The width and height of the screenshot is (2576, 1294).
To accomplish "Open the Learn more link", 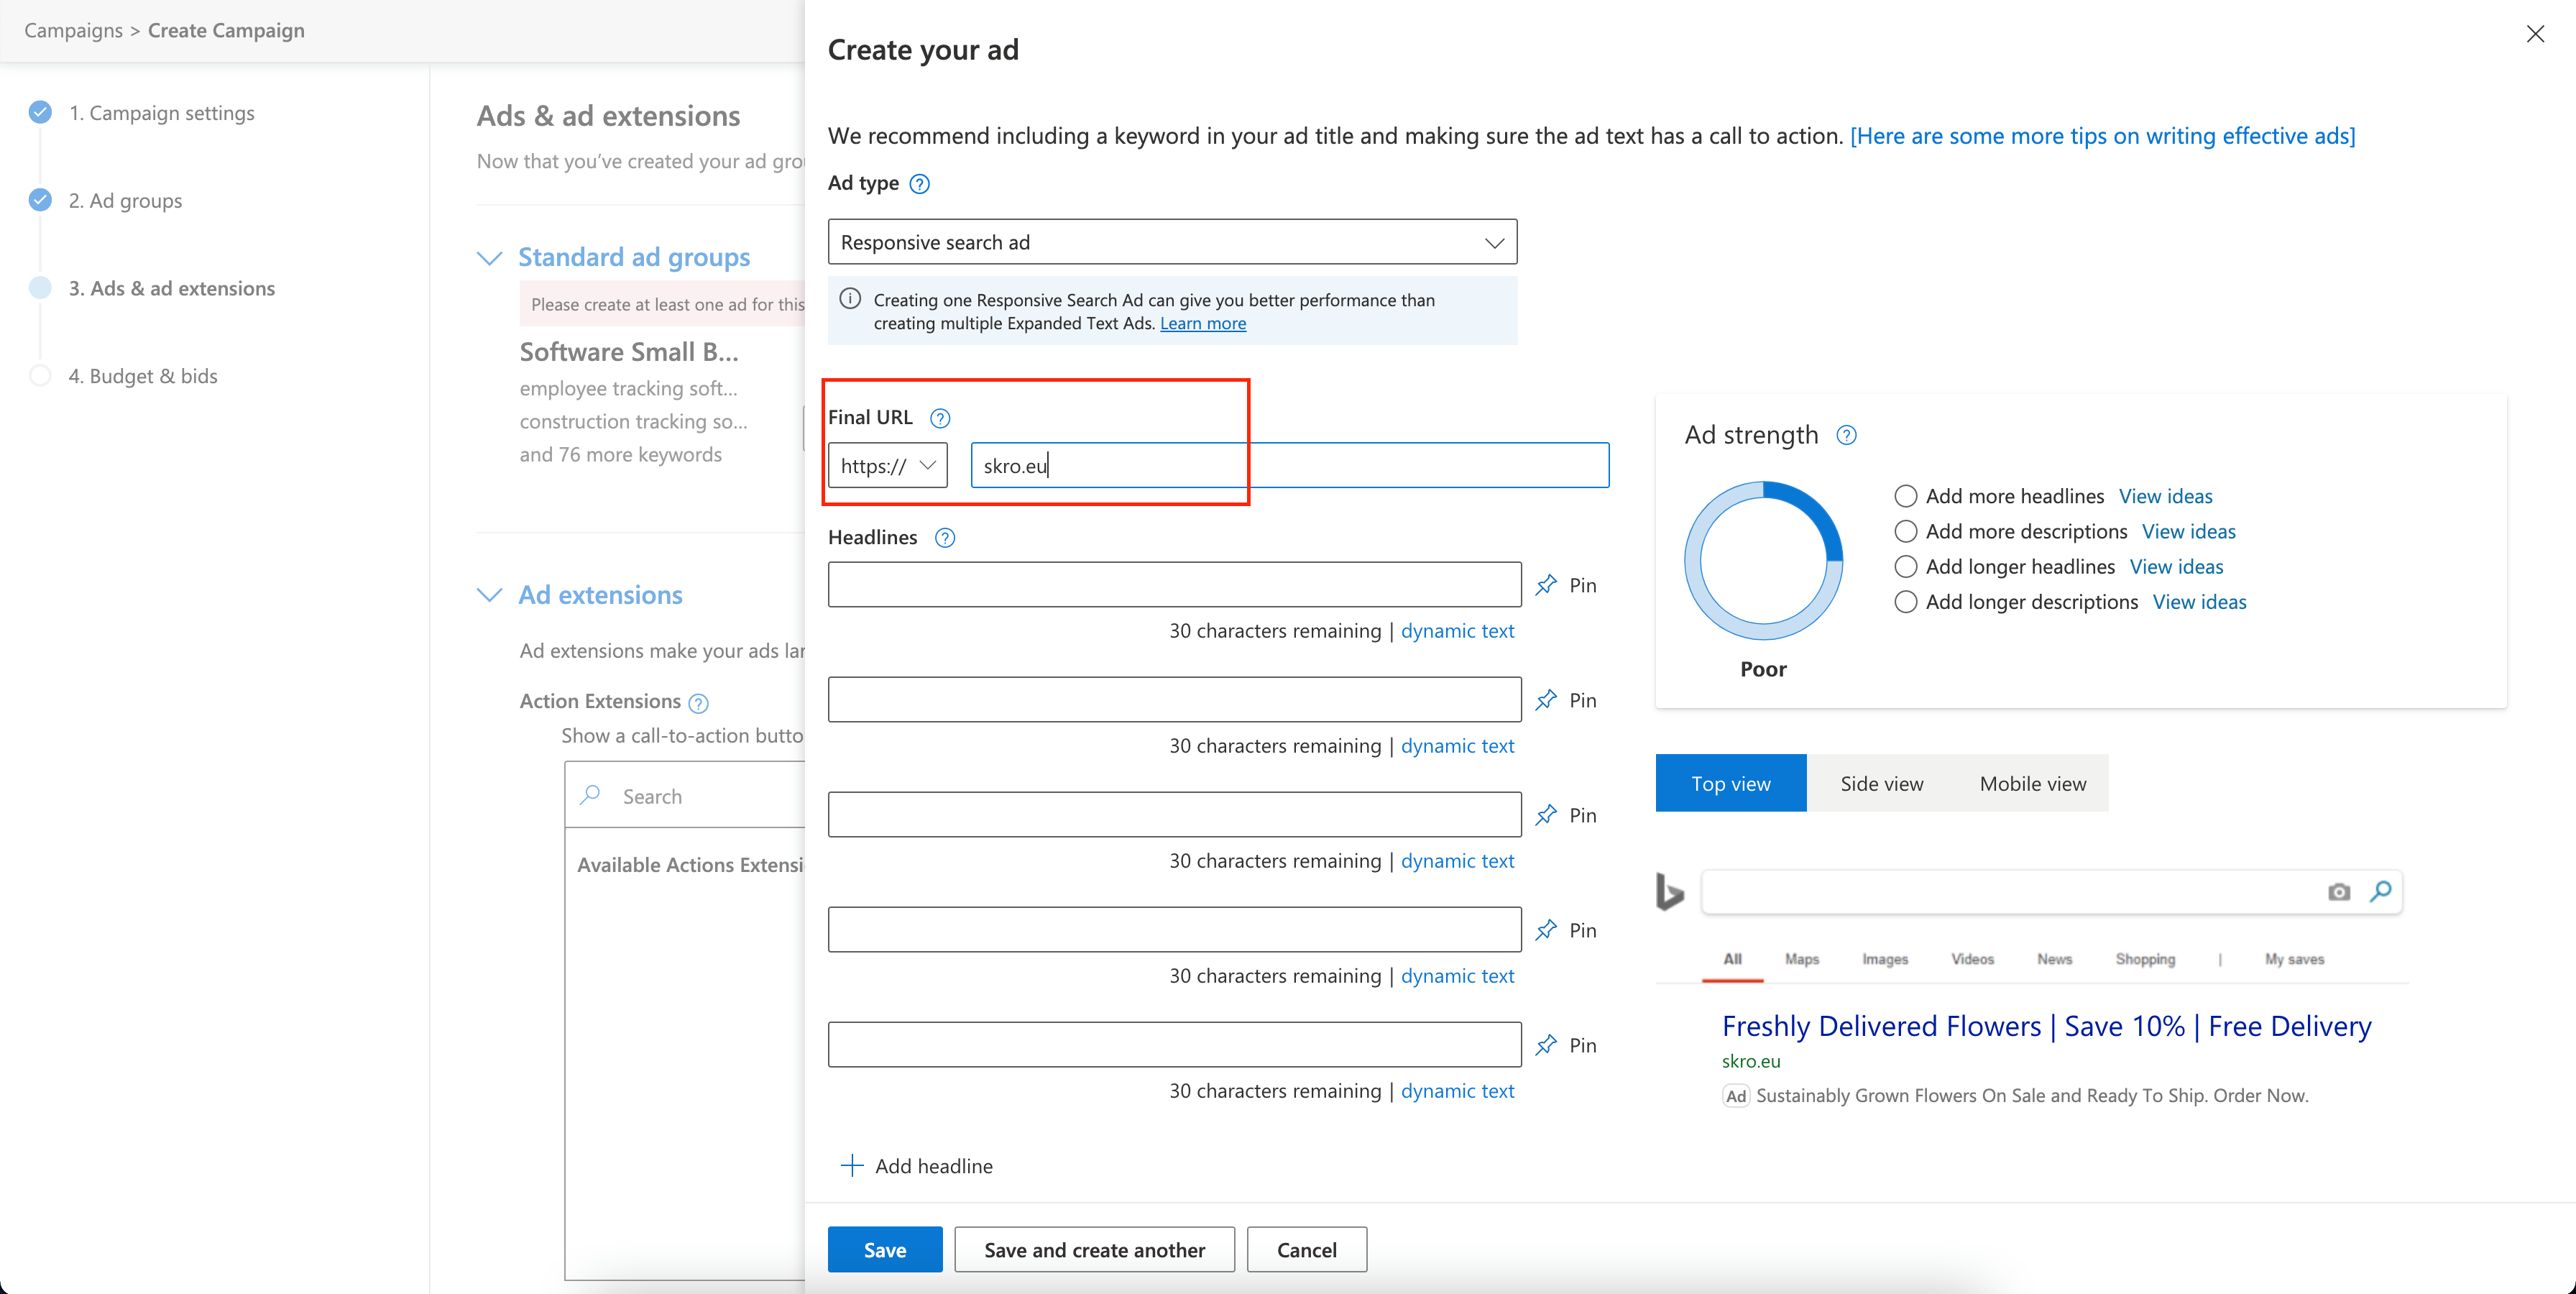I will point(1202,323).
